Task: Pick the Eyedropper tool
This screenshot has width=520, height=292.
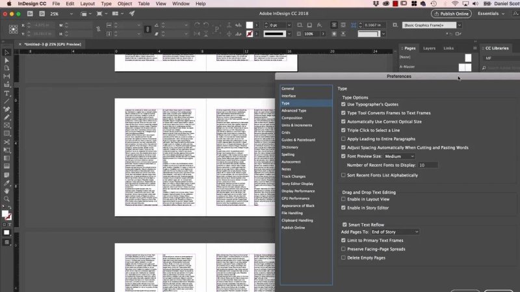Action: (6, 183)
